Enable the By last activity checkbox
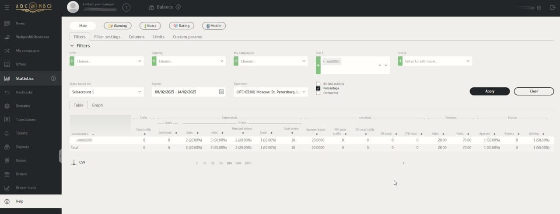560x214 pixels. [318, 83]
